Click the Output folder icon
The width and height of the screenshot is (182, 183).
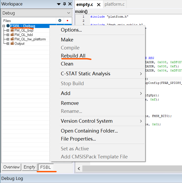click(12, 43)
